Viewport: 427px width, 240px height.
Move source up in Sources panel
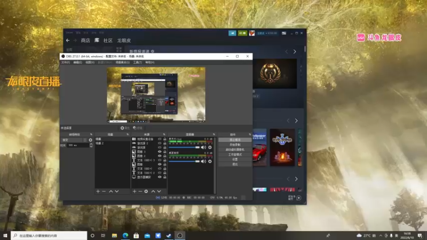pos(153,191)
